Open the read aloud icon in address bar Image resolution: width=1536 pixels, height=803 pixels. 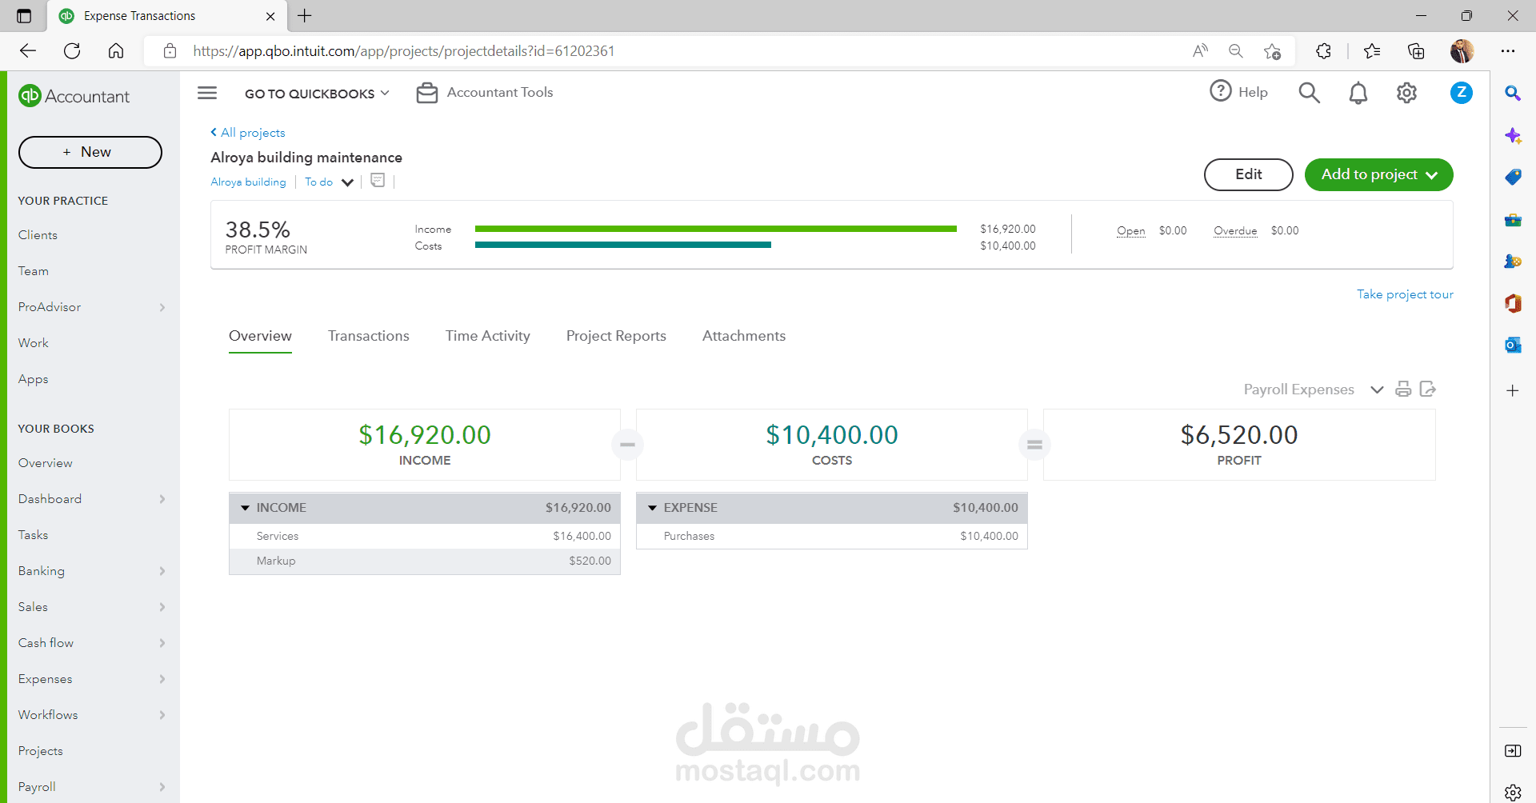tap(1200, 51)
